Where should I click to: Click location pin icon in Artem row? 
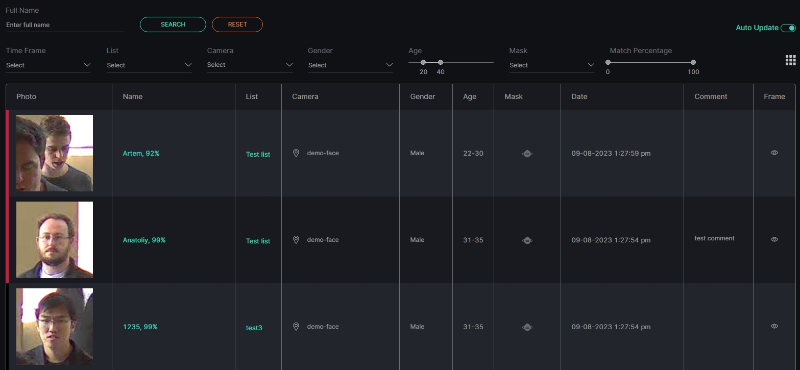coord(296,153)
